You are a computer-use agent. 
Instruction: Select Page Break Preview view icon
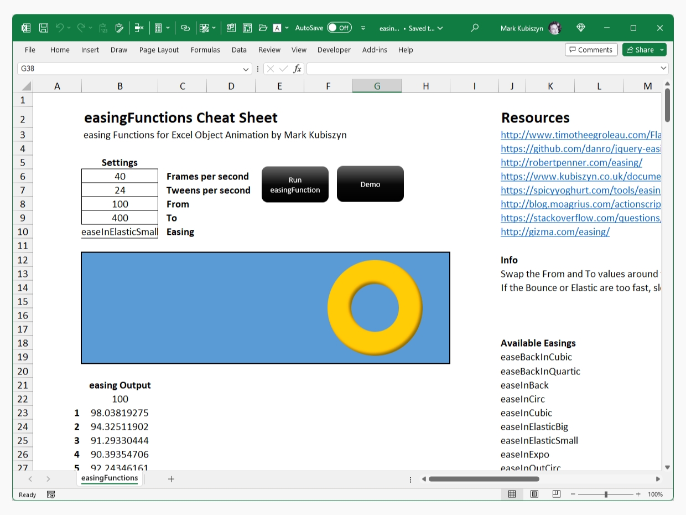tap(556, 494)
